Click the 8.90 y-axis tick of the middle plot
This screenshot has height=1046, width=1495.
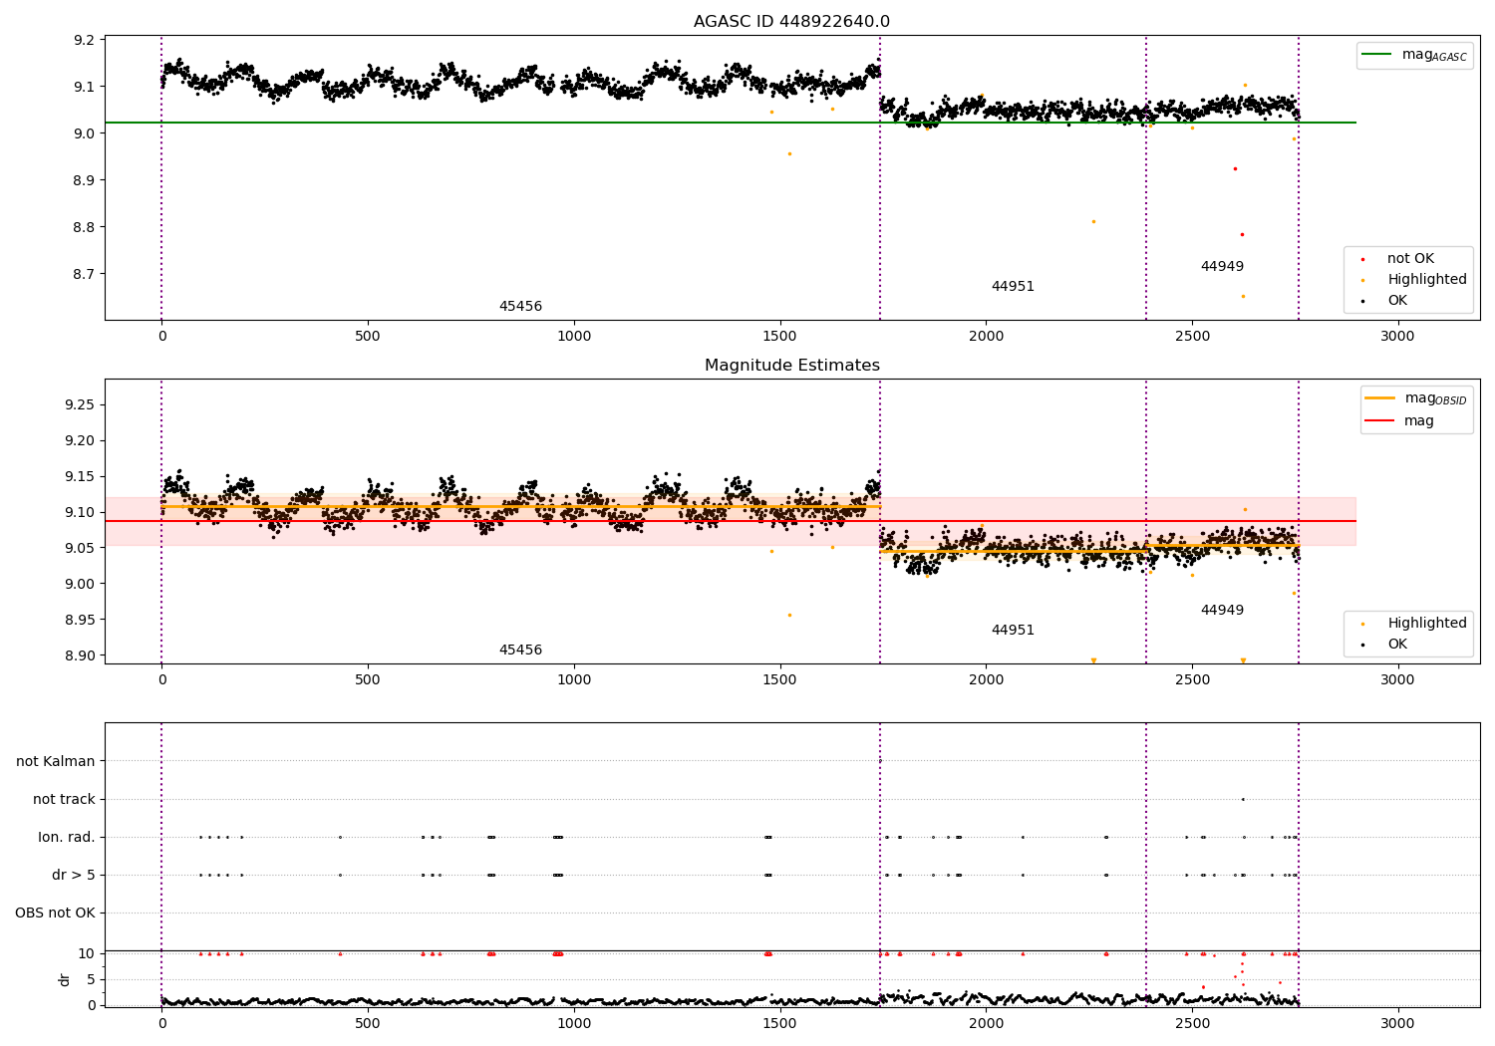[82, 656]
